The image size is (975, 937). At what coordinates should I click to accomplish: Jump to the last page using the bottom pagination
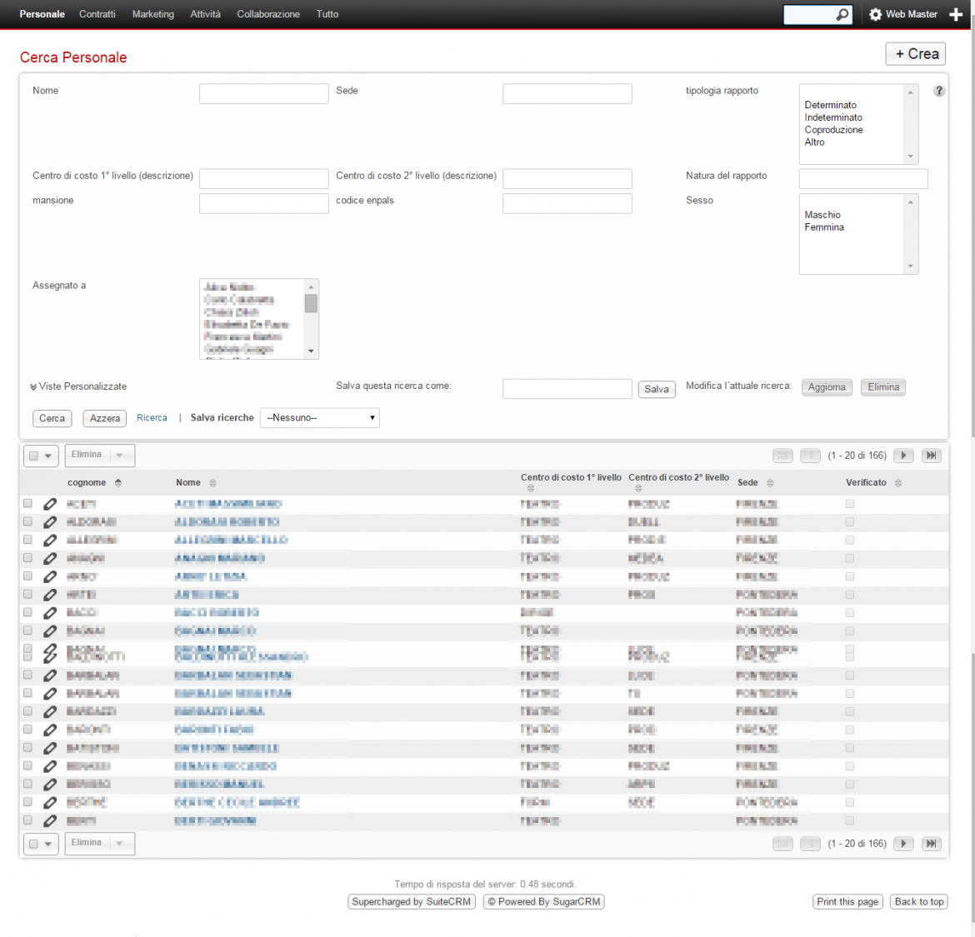click(931, 844)
